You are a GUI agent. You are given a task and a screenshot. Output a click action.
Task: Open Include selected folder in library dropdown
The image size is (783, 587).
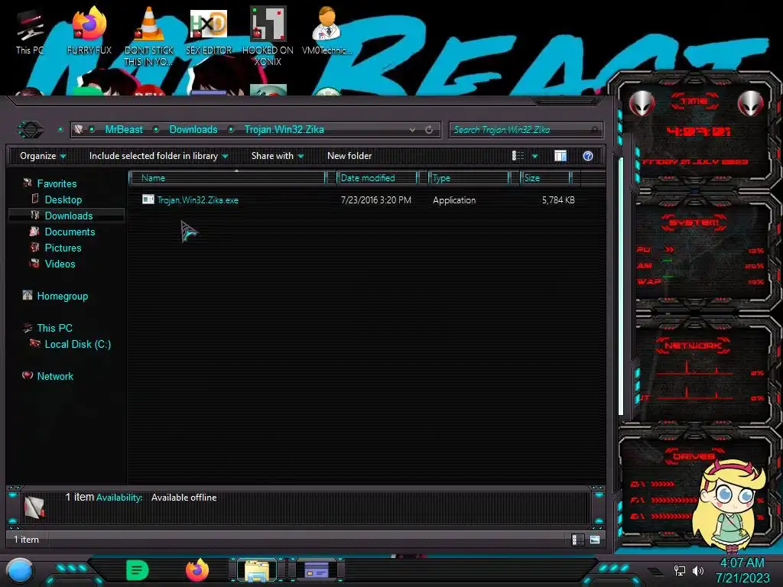click(x=158, y=156)
